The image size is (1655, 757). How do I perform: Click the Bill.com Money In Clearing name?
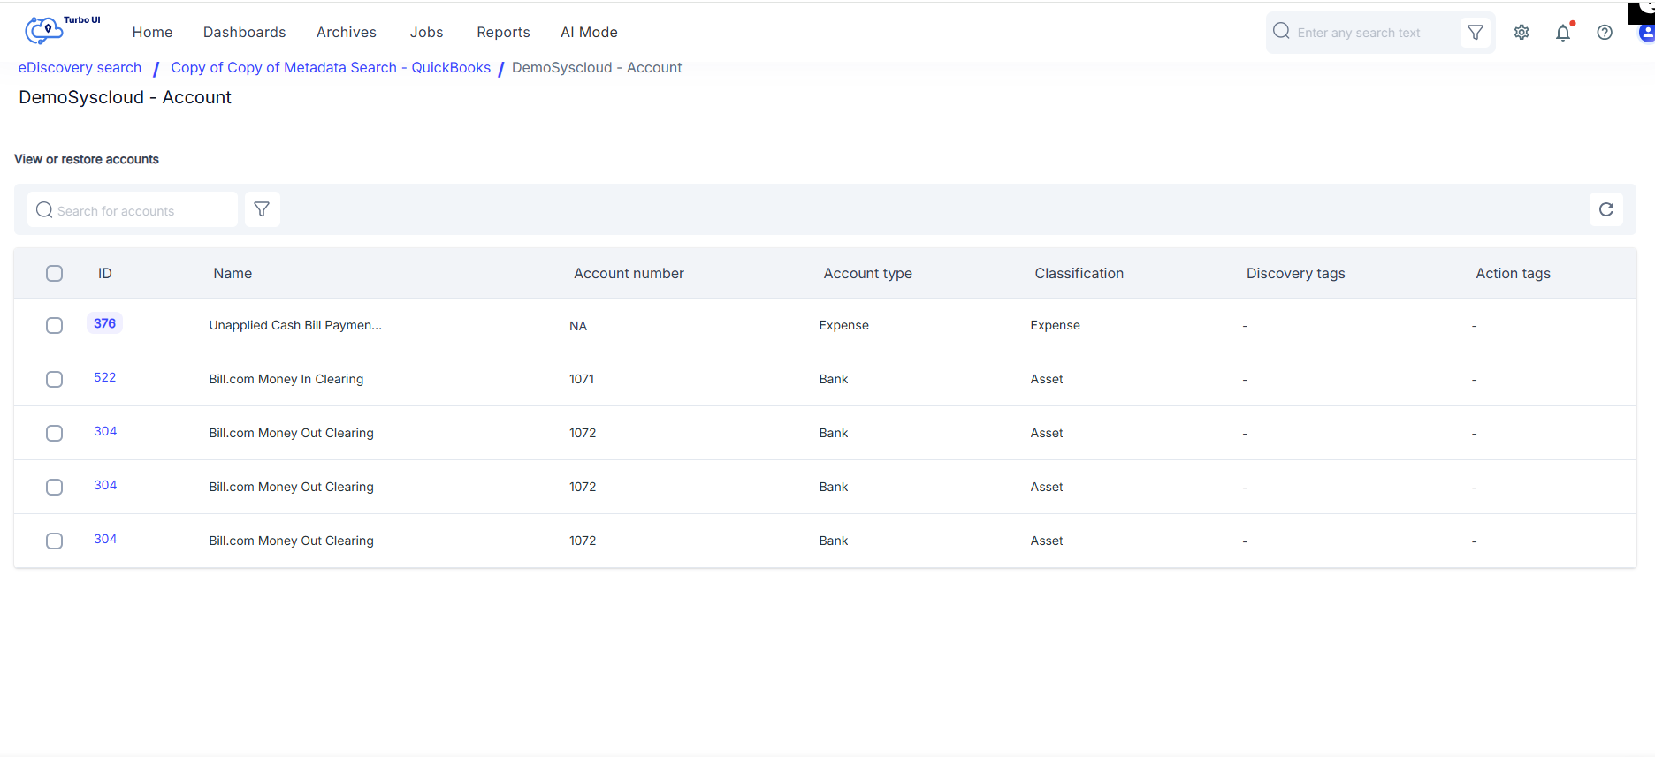coord(286,379)
